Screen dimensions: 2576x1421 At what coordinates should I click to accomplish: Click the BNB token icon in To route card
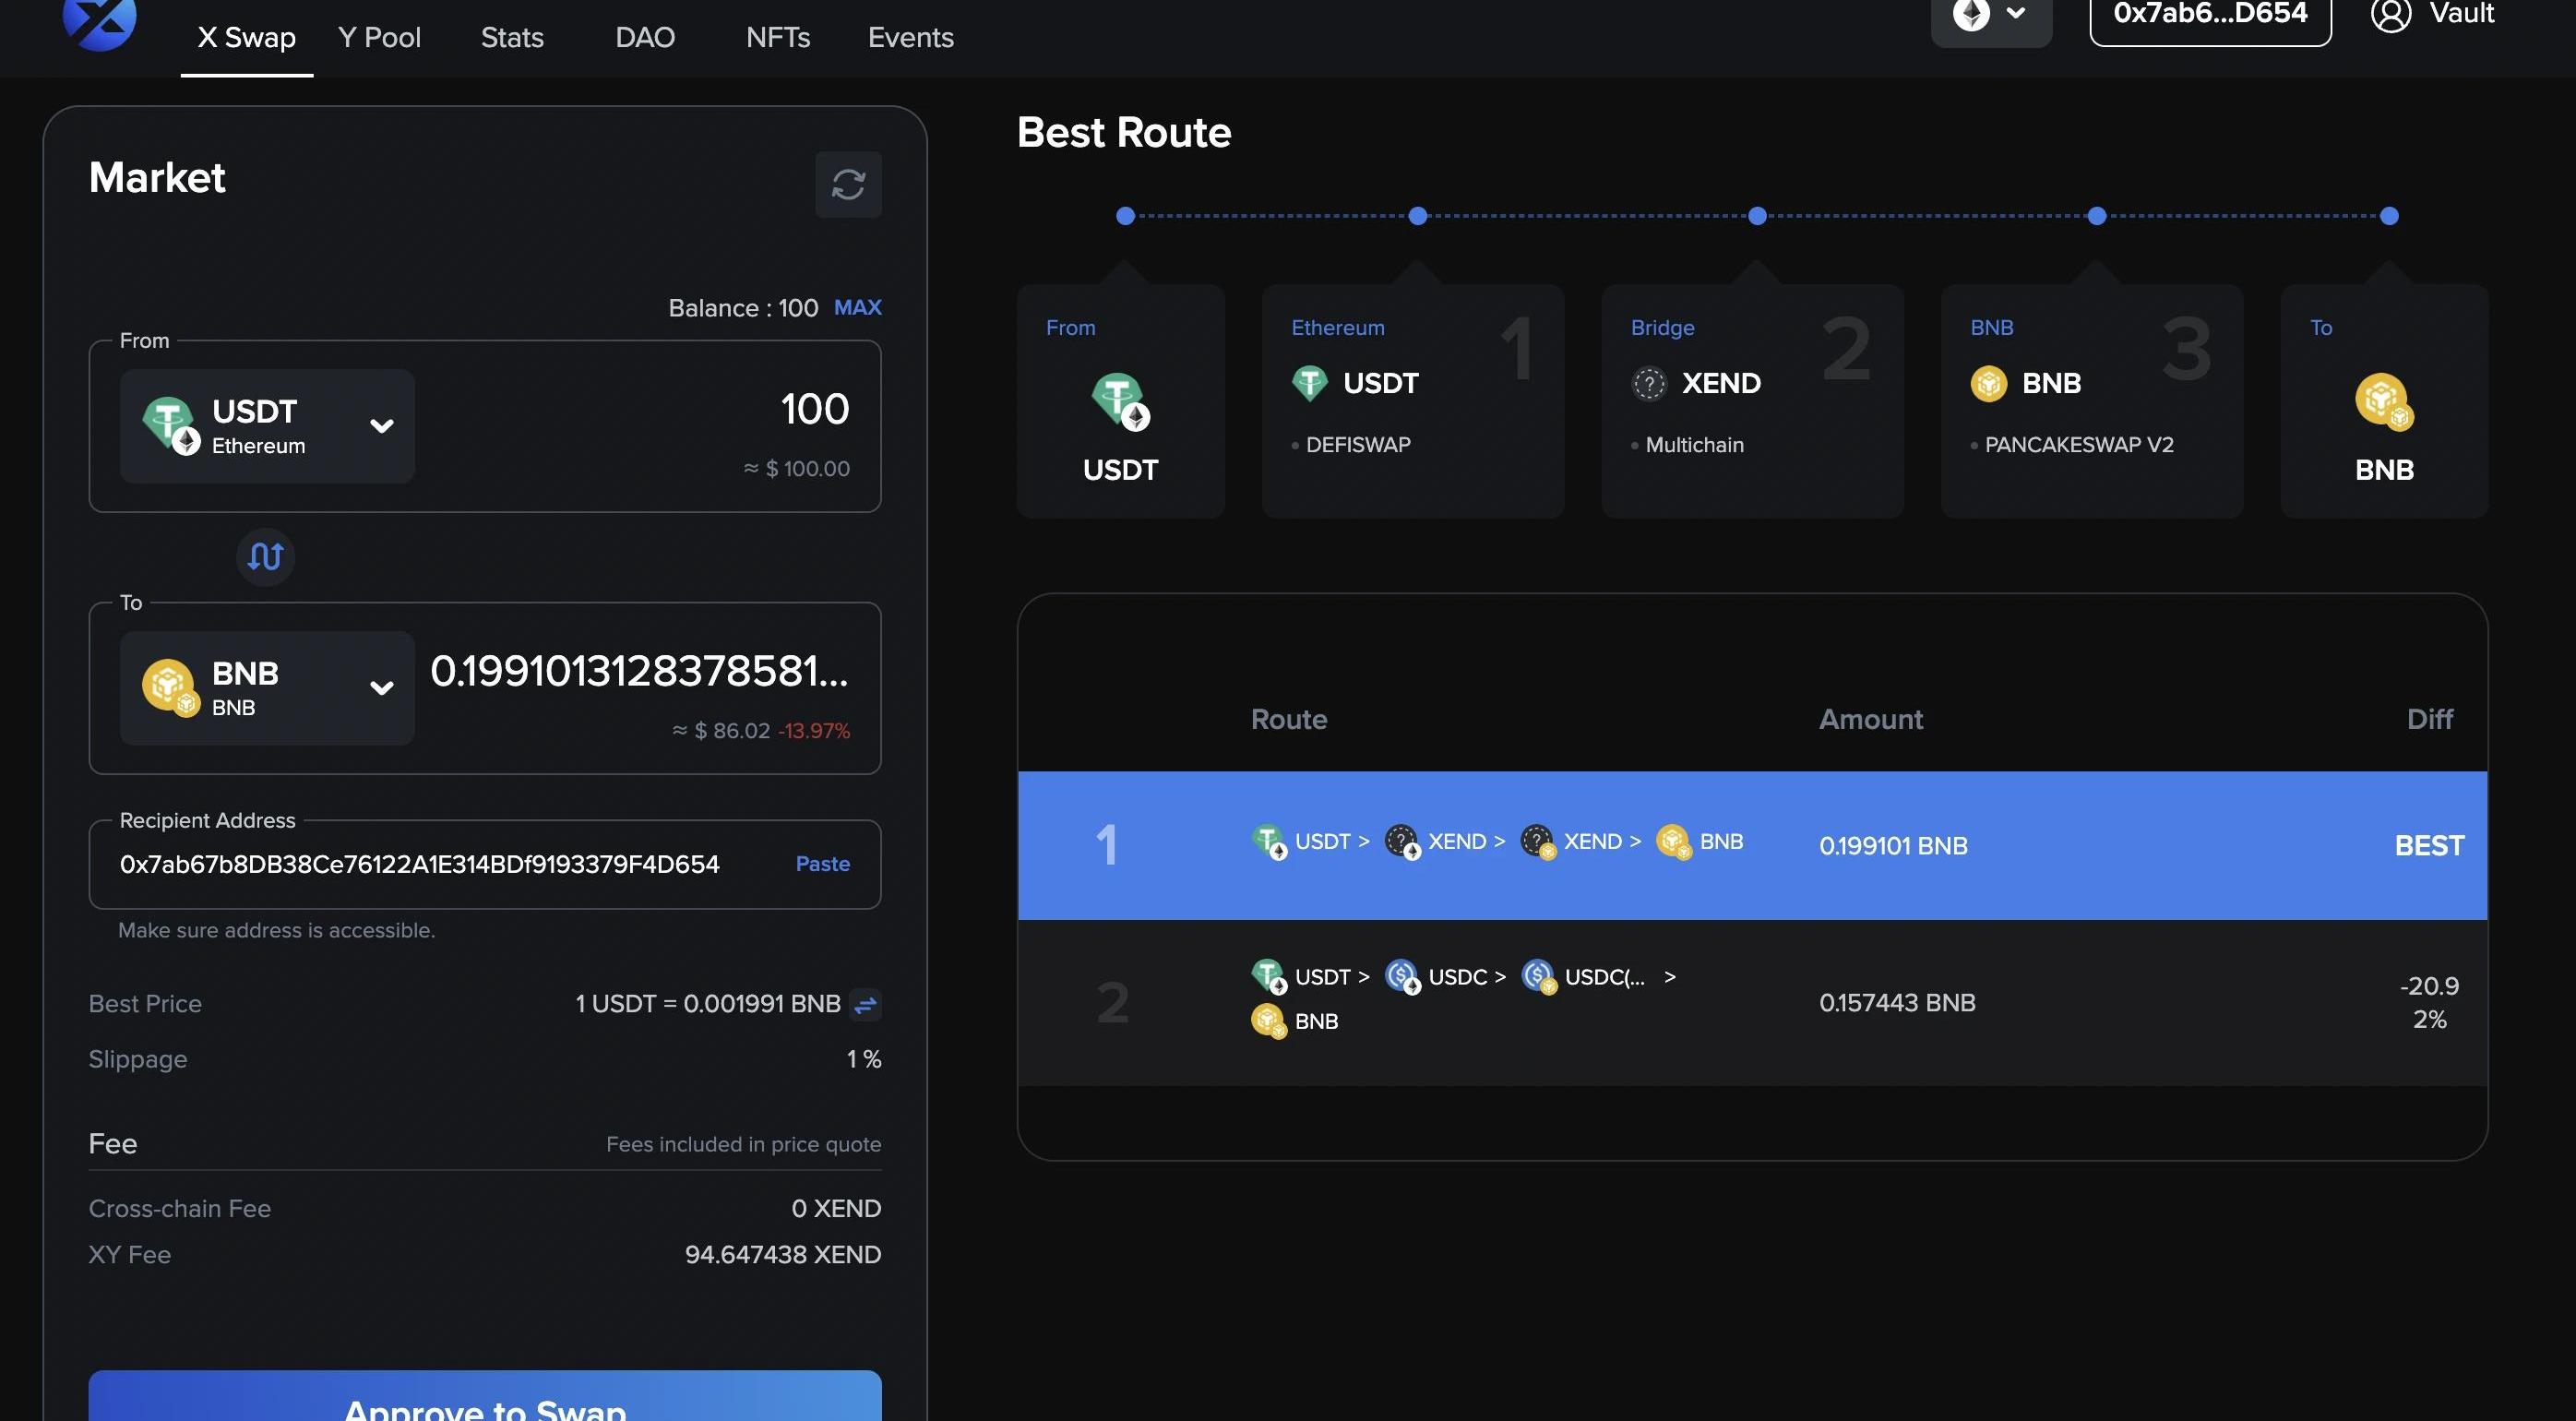click(2383, 401)
